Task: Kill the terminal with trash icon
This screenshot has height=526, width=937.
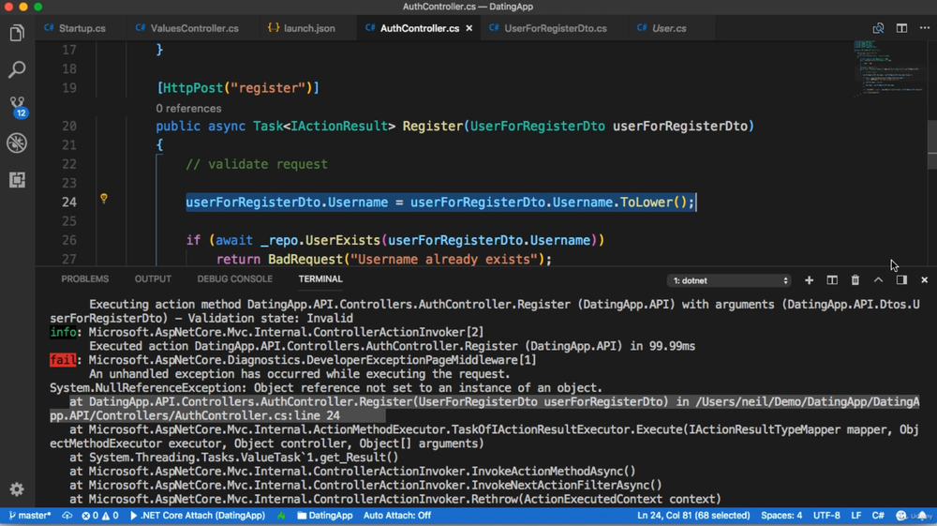Action: click(855, 279)
